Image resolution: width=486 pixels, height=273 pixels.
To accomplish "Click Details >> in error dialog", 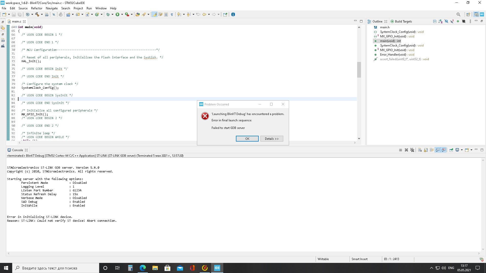I will 272,139.
